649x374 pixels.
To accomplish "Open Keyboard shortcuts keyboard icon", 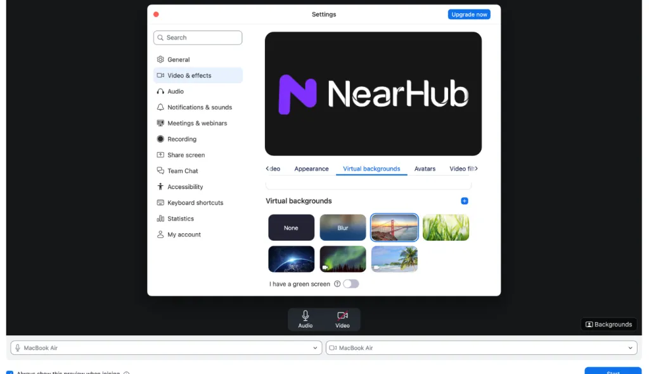I will pyautogui.click(x=160, y=203).
